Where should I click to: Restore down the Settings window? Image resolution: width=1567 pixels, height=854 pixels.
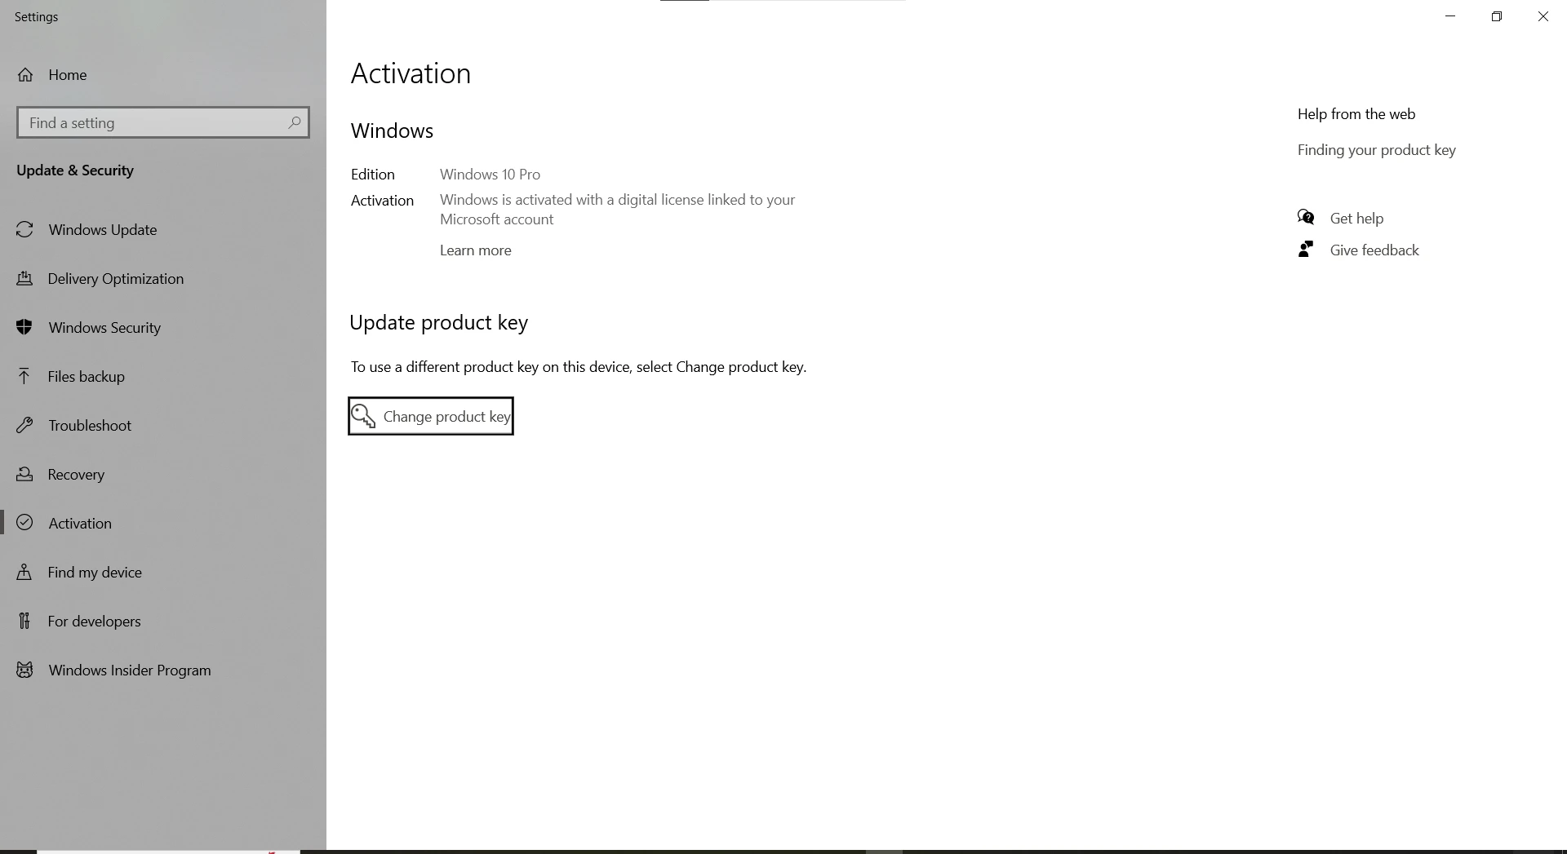pyautogui.click(x=1497, y=16)
